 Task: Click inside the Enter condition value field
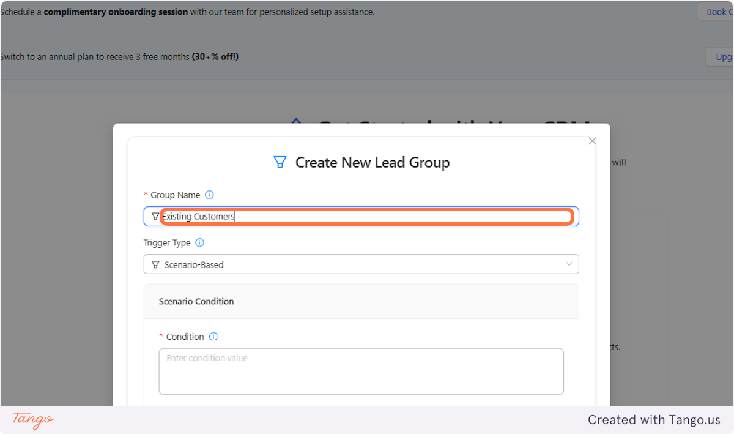click(361, 370)
